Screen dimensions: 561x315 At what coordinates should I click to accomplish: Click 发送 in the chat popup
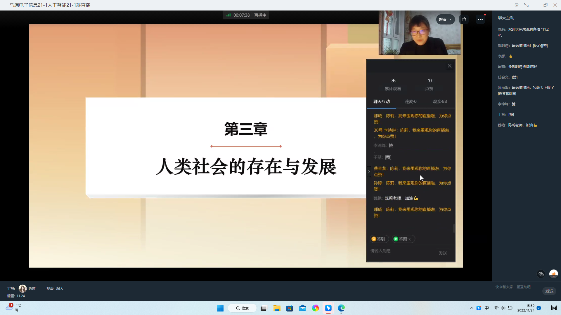(x=443, y=253)
